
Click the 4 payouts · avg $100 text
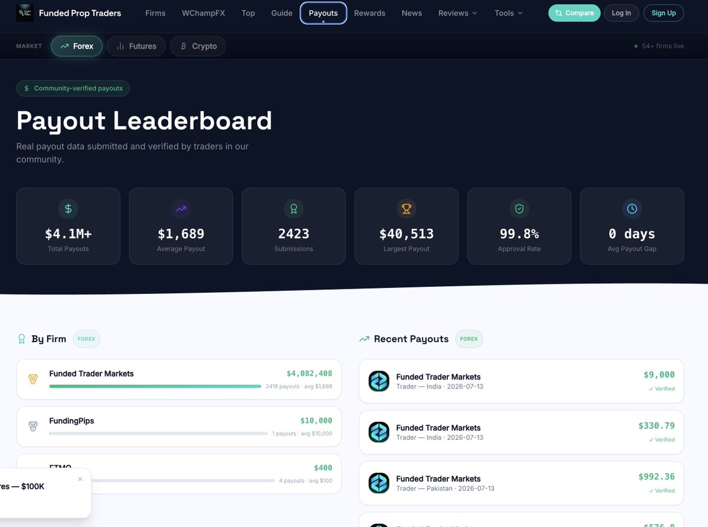click(x=306, y=481)
